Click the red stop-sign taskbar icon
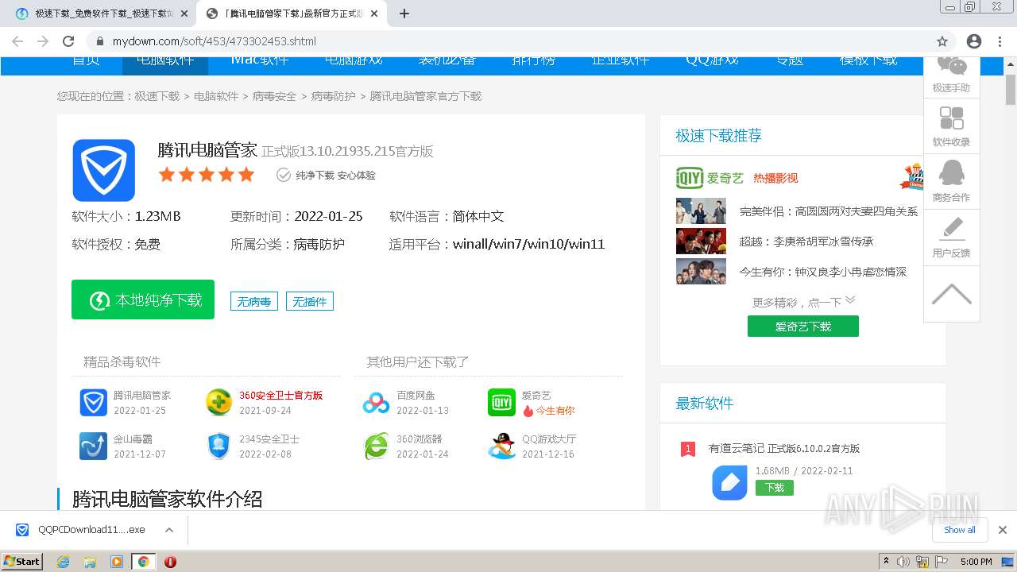 pos(170,562)
